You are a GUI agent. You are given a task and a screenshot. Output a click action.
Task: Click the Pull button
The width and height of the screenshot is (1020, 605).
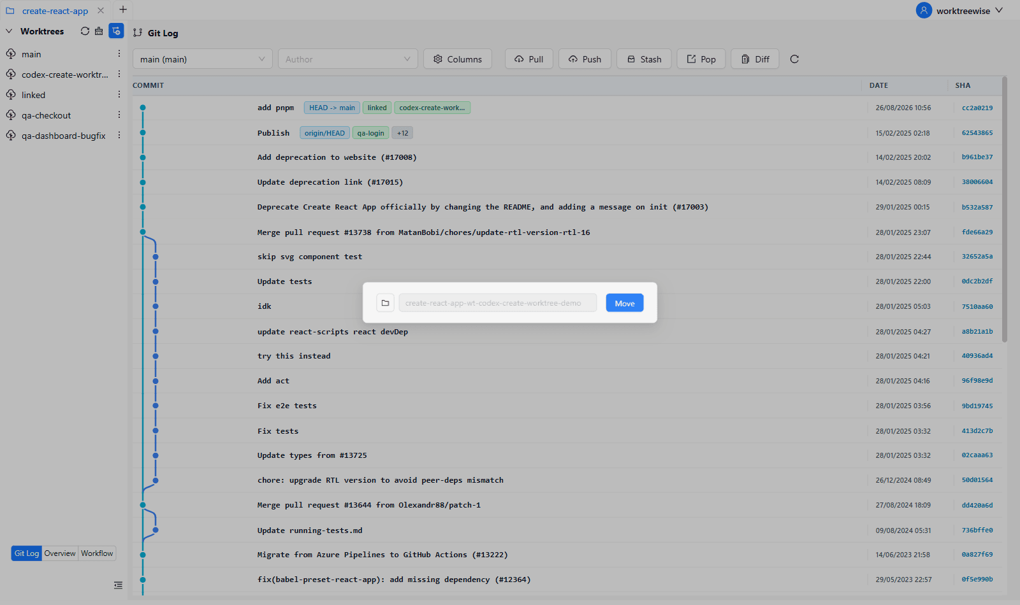coord(529,59)
